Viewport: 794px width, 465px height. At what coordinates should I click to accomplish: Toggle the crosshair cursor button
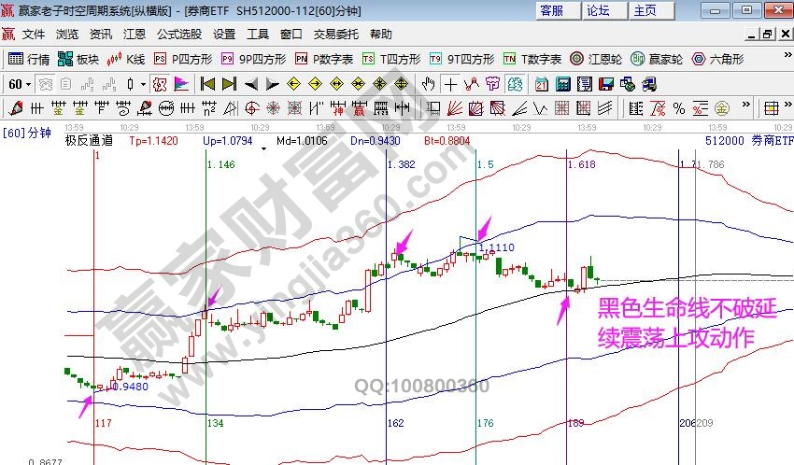[451, 84]
